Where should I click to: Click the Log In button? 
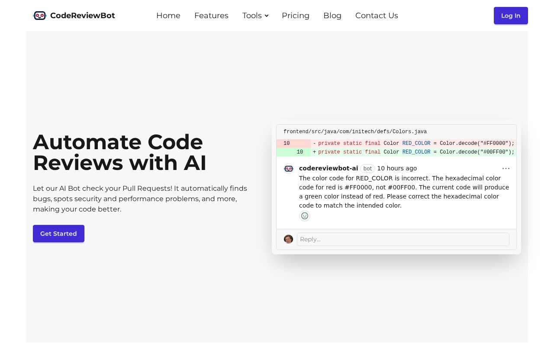(x=511, y=16)
